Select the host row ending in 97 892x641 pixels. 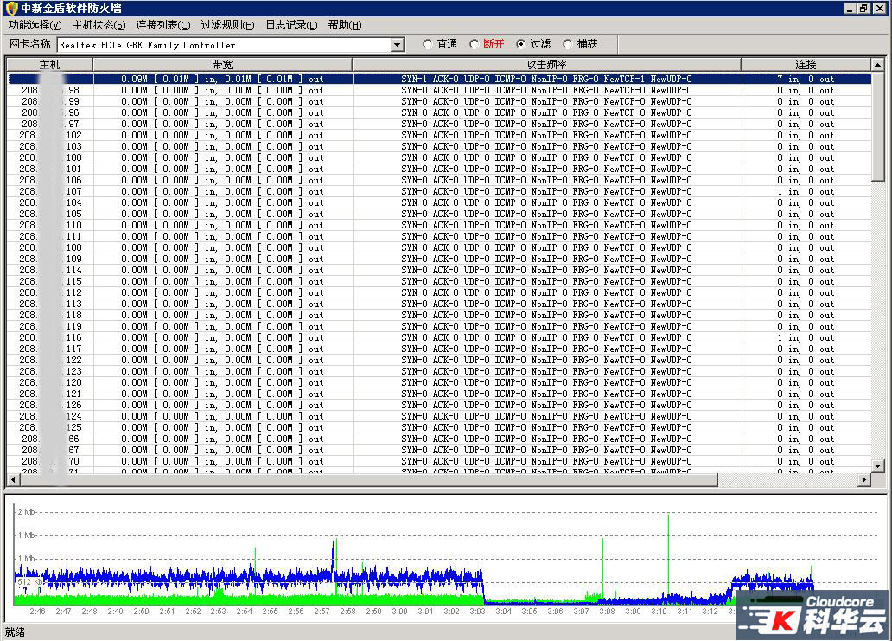pos(439,124)
